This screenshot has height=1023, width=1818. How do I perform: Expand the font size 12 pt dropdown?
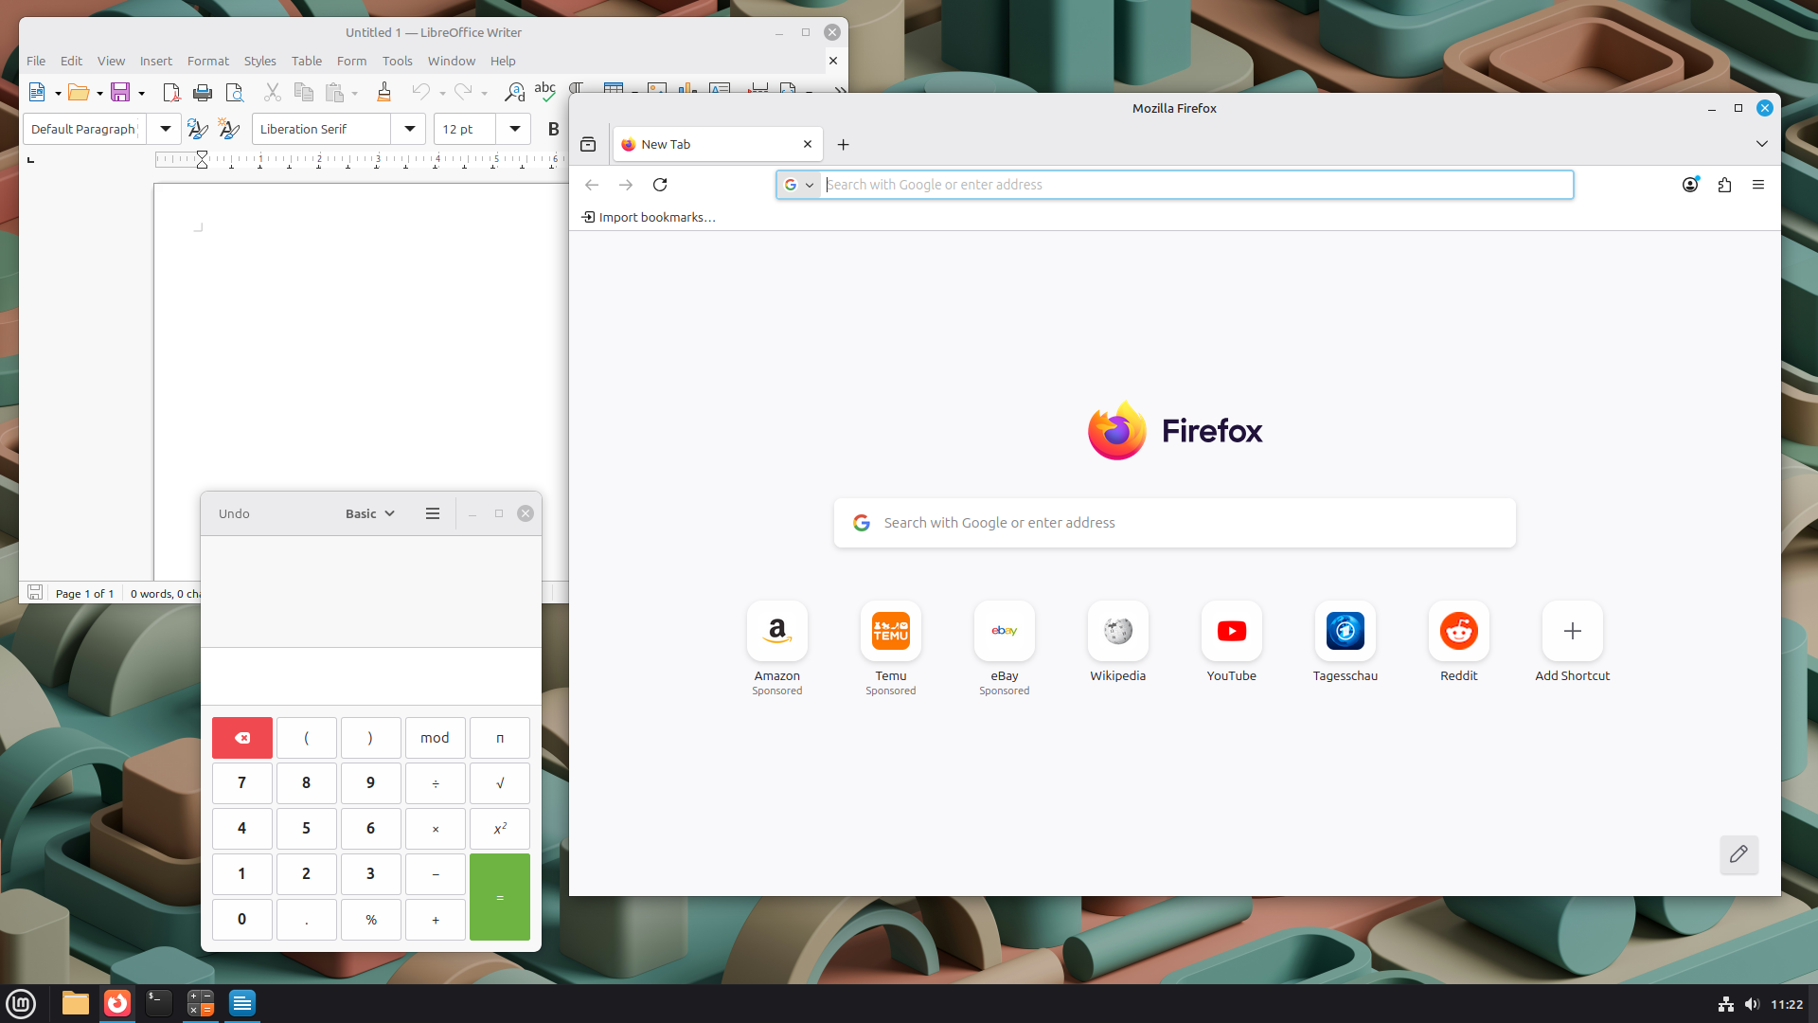(x=514, y=129)
